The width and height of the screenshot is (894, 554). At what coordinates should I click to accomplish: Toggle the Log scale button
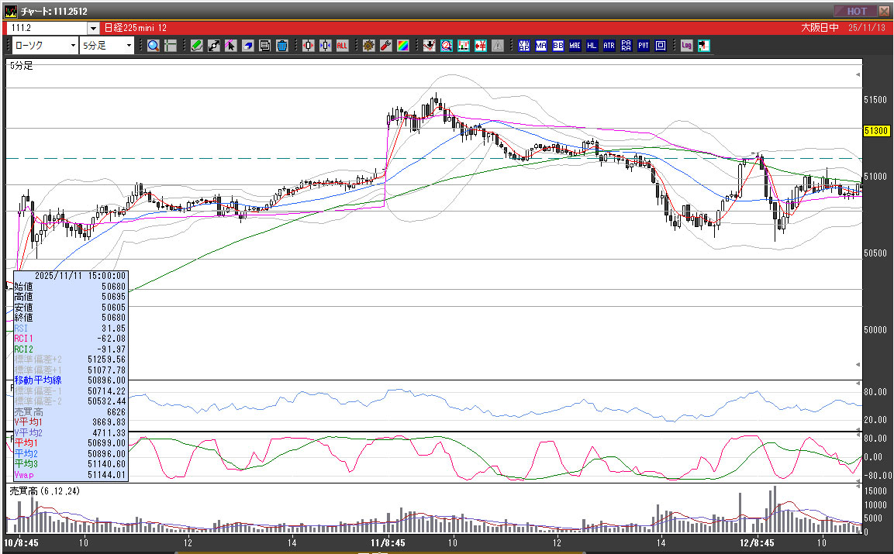coord(687,46)
